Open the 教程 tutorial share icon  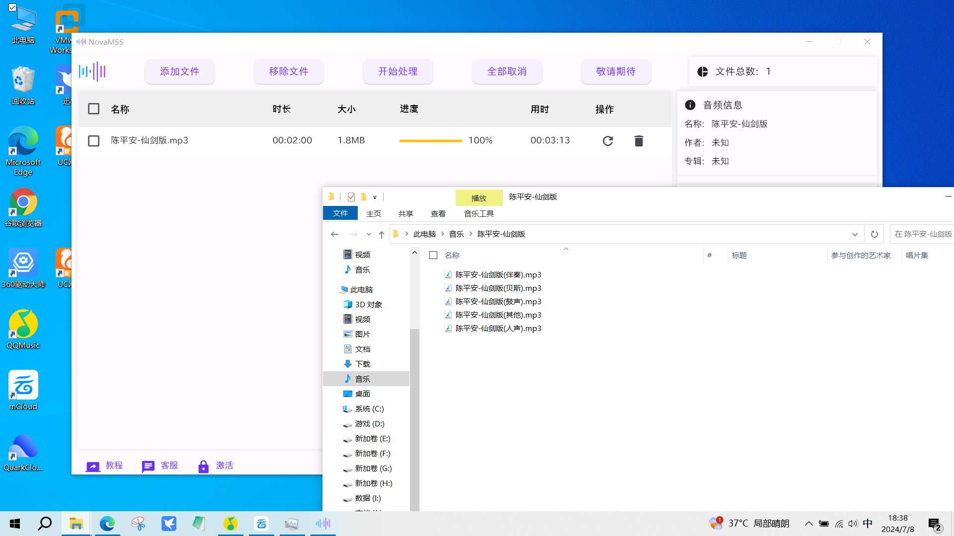[x=93, y=466]
